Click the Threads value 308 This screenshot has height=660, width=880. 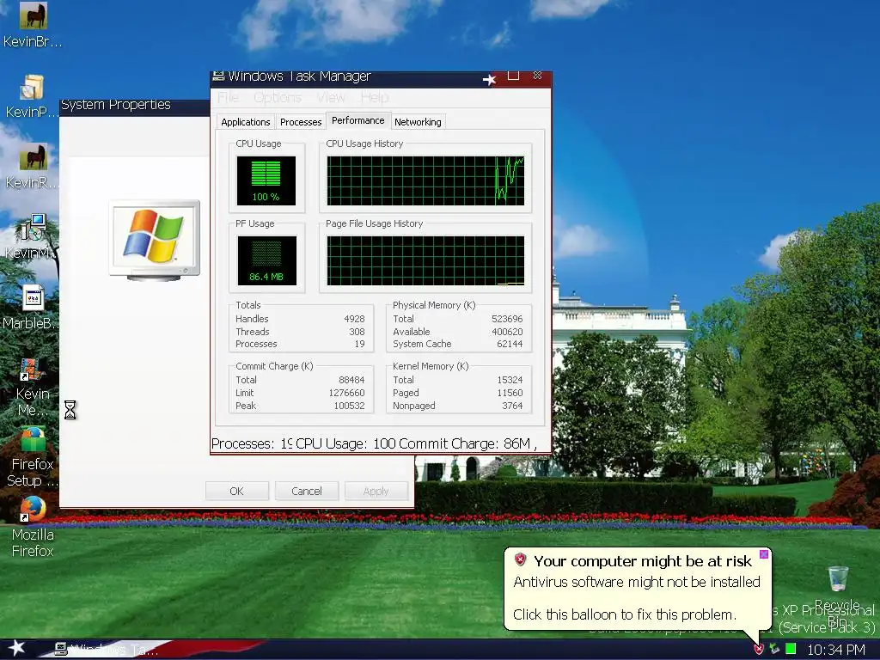[357, 332]
